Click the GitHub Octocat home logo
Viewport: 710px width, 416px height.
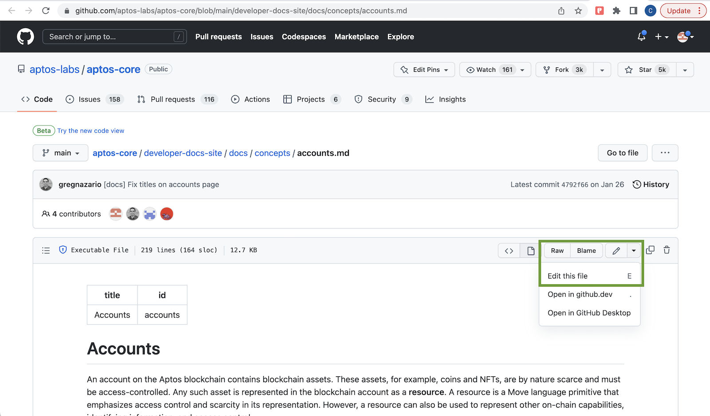(25, 37)
